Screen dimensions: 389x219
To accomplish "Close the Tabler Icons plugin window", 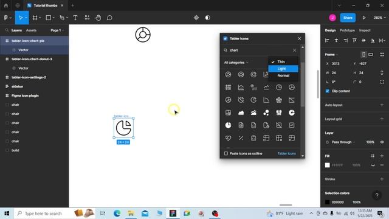I will (300, 38).
